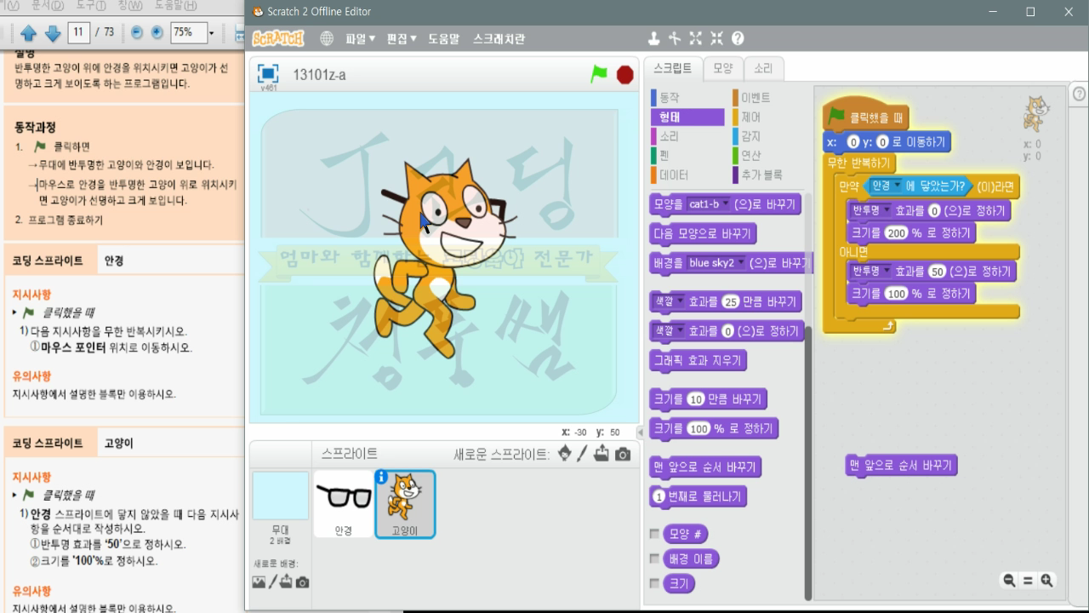Toggle the 모양 # stage monitor checkbox

click(654, 534)
